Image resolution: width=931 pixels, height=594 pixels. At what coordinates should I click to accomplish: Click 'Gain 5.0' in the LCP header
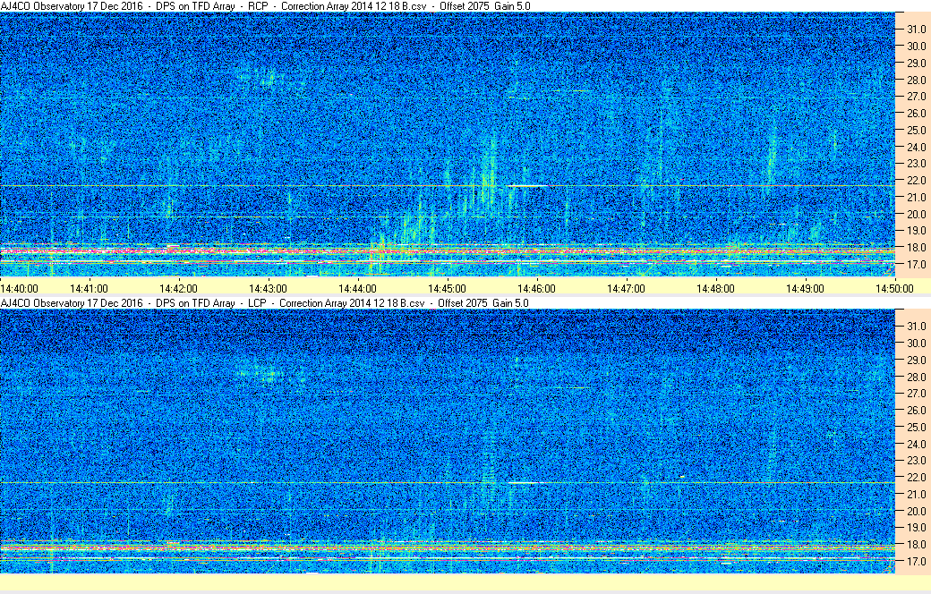(x=510, y=303)
